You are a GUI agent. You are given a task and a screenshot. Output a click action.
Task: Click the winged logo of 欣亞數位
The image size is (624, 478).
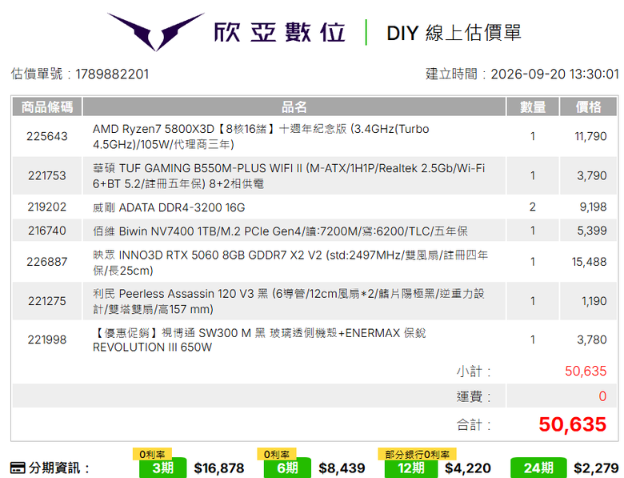[x=156, y=31]
